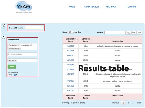Click the table Search filter box
This screenshot has width=145, height=108.
coord(115,33)
